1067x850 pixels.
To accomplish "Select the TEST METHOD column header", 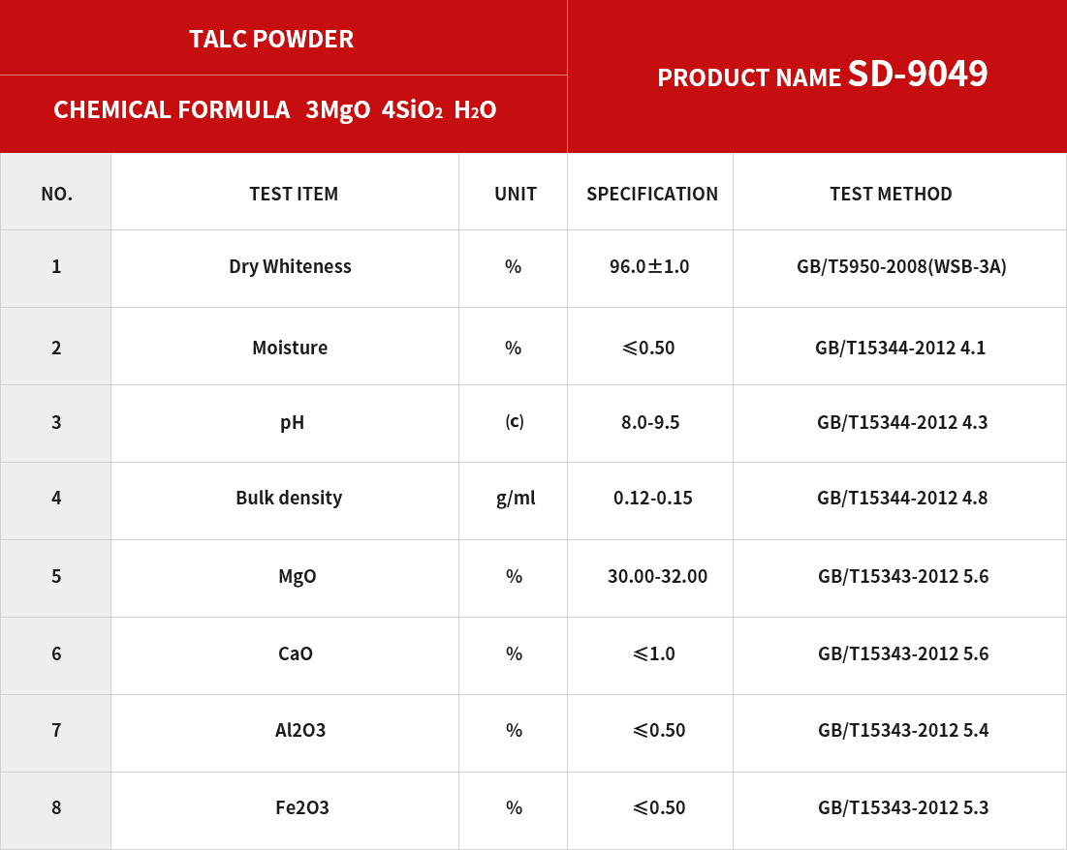I will [x=891, y=194].
